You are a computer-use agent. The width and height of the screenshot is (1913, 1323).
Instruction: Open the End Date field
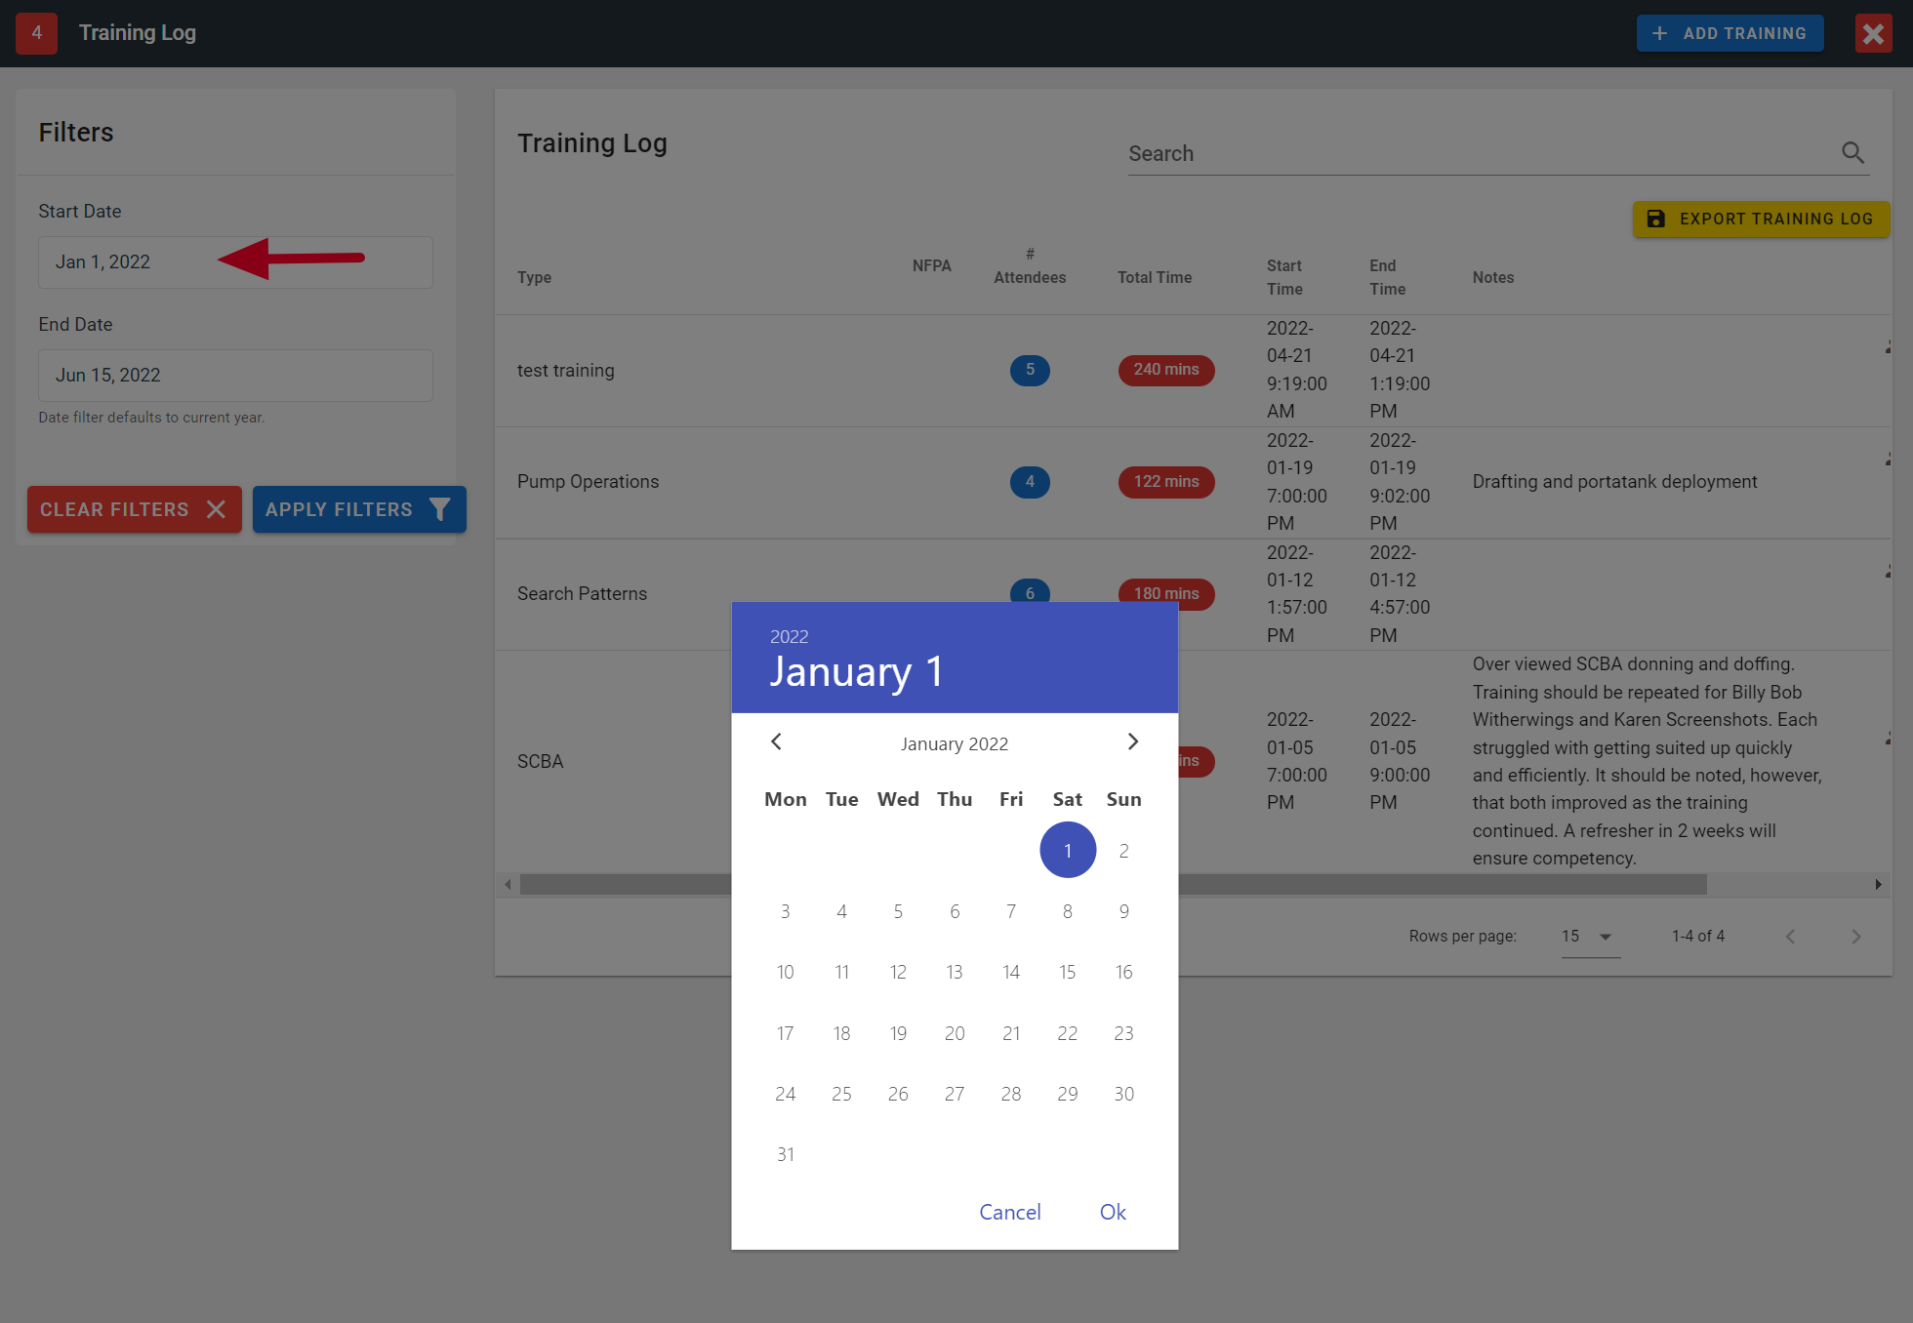pyautogui.click(x=235, y=376)
